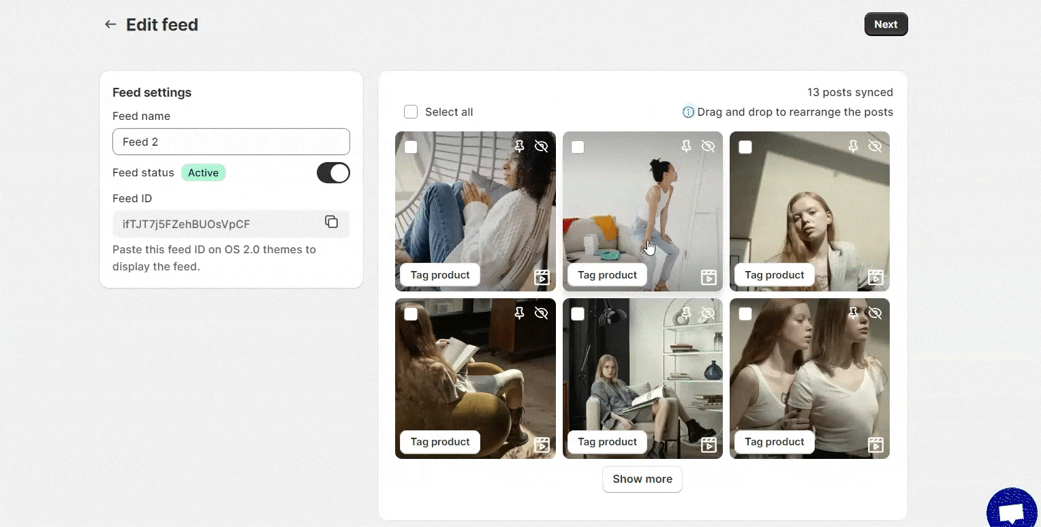The width and height of the screenshot is (1041, 527).
Task: Pin the post of woman leaning on ladder
Action: [x=687, y=146]
